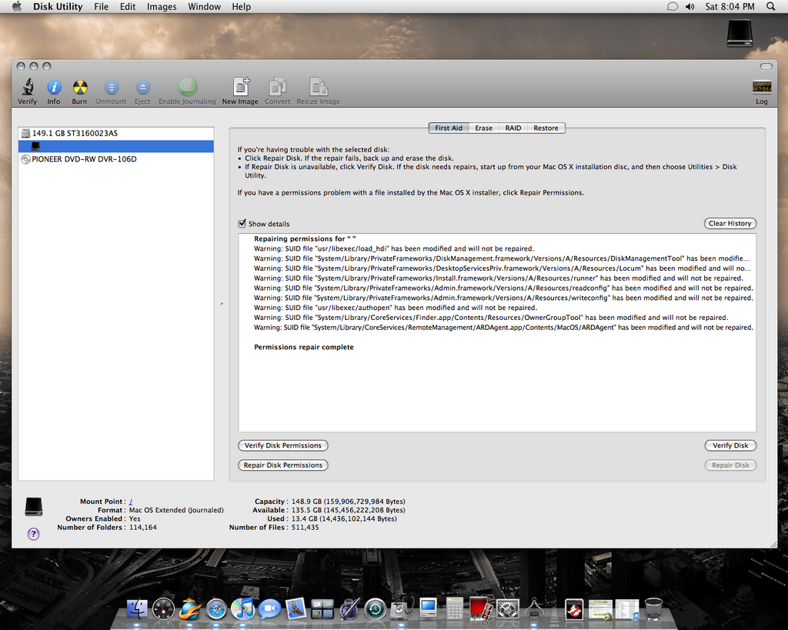Click the Eject toolbar icon

pos(142,88)
